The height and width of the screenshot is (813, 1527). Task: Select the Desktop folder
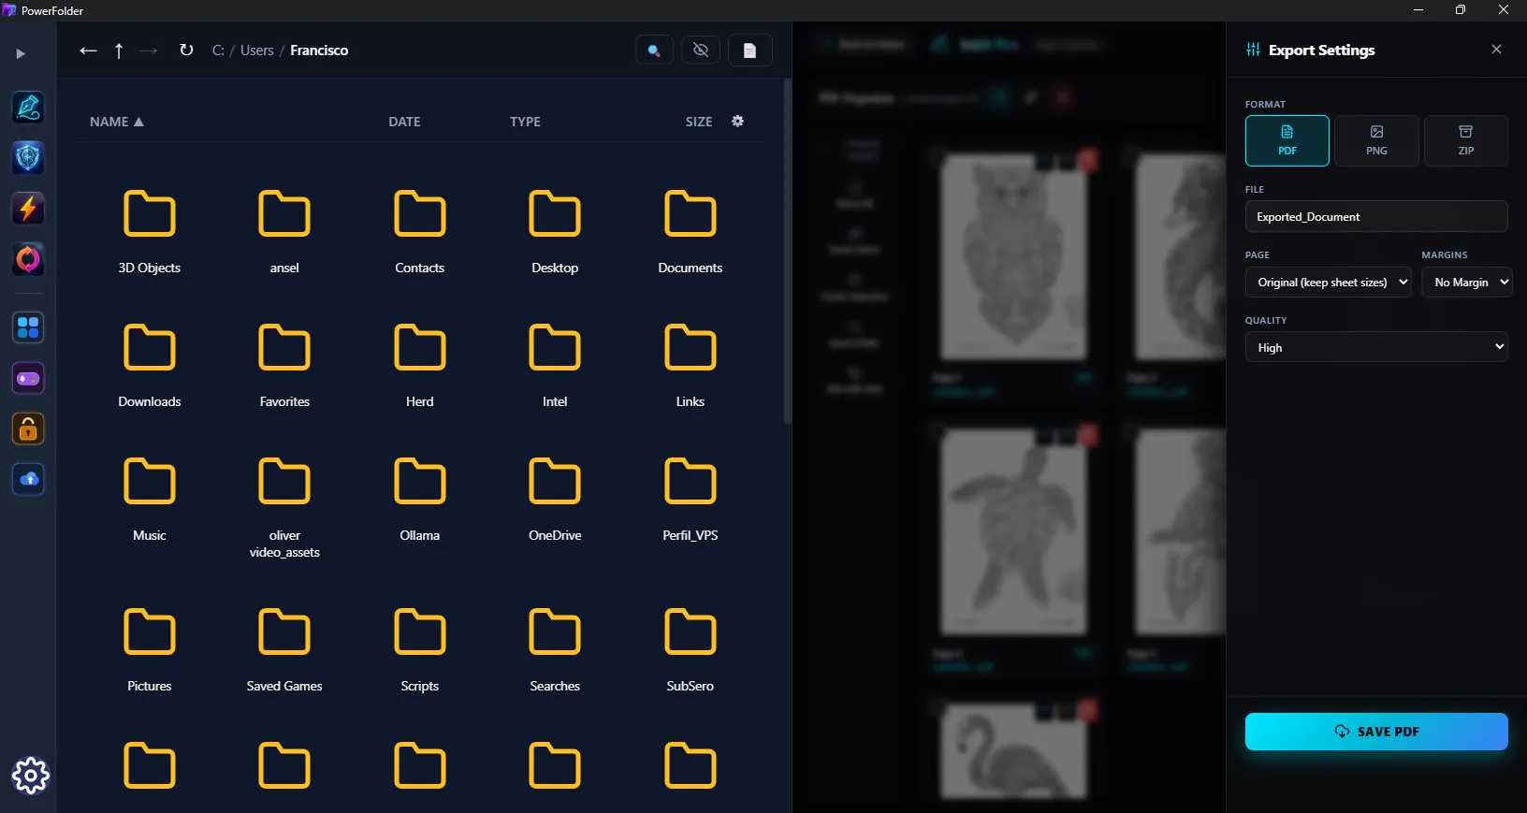click(x=555, y=232)
